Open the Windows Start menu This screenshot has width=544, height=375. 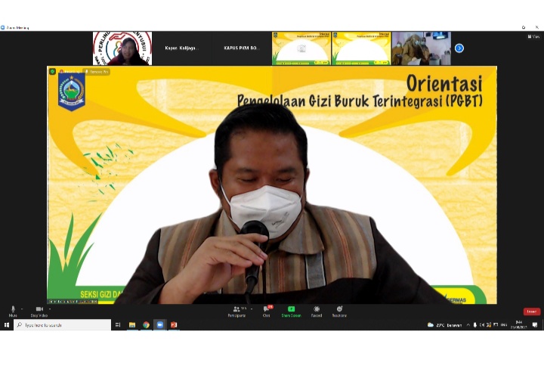pos(6,325)
